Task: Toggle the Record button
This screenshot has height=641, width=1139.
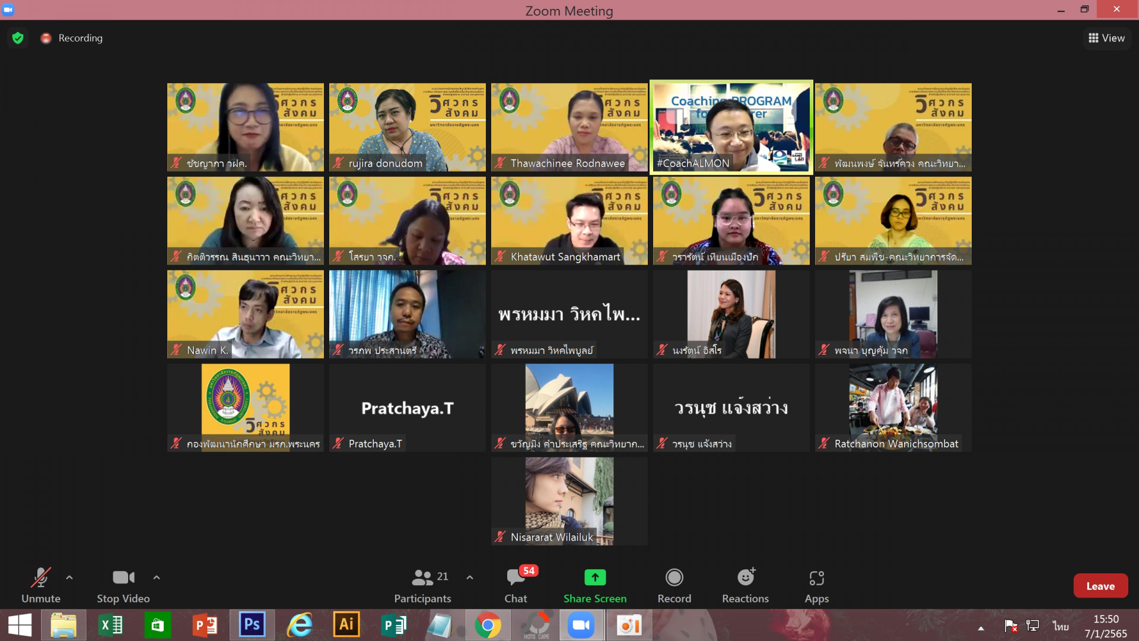Action: 674,578
